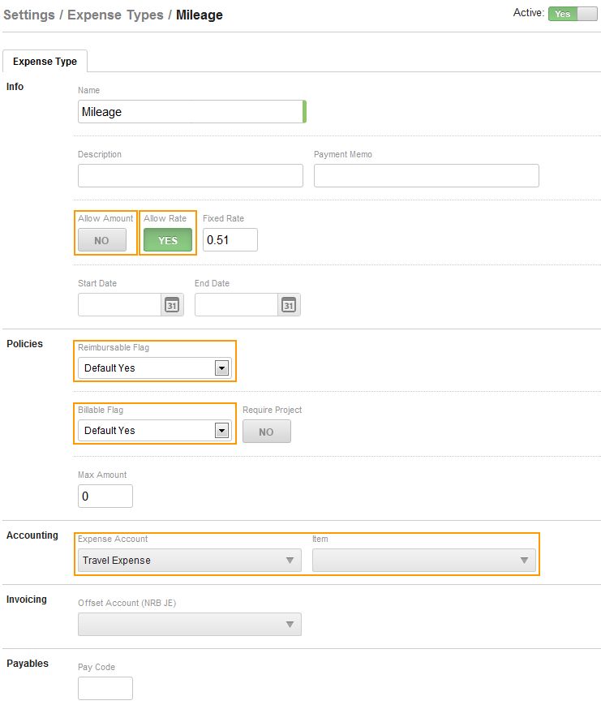Click the Name field containing Mileage
The height and width of the screenshot is (705, 601).
click(190, 112)
